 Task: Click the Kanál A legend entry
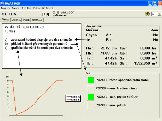pyautogui.click(x=73, y=97)
